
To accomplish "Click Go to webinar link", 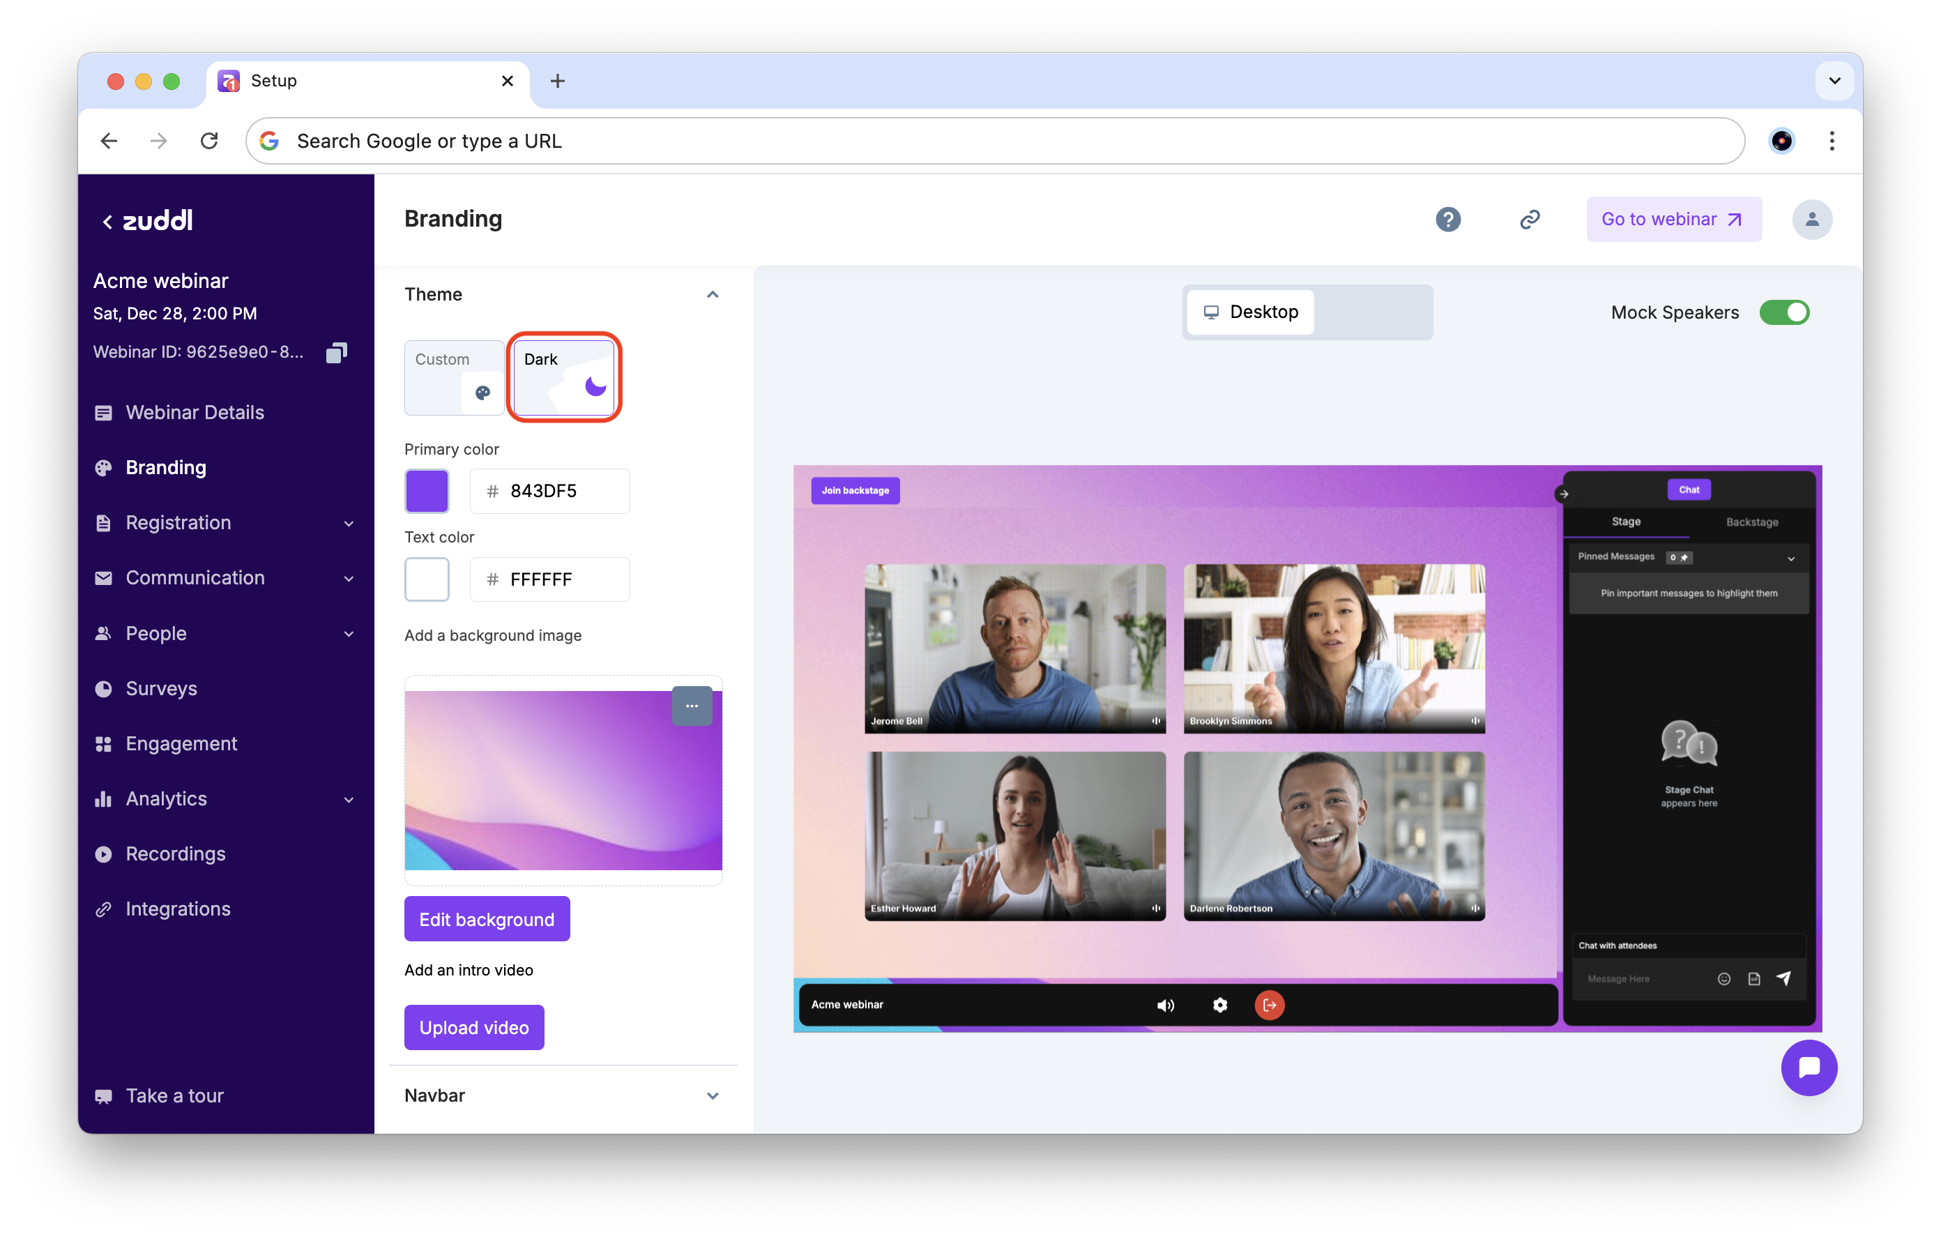I will click(1673, 220).
